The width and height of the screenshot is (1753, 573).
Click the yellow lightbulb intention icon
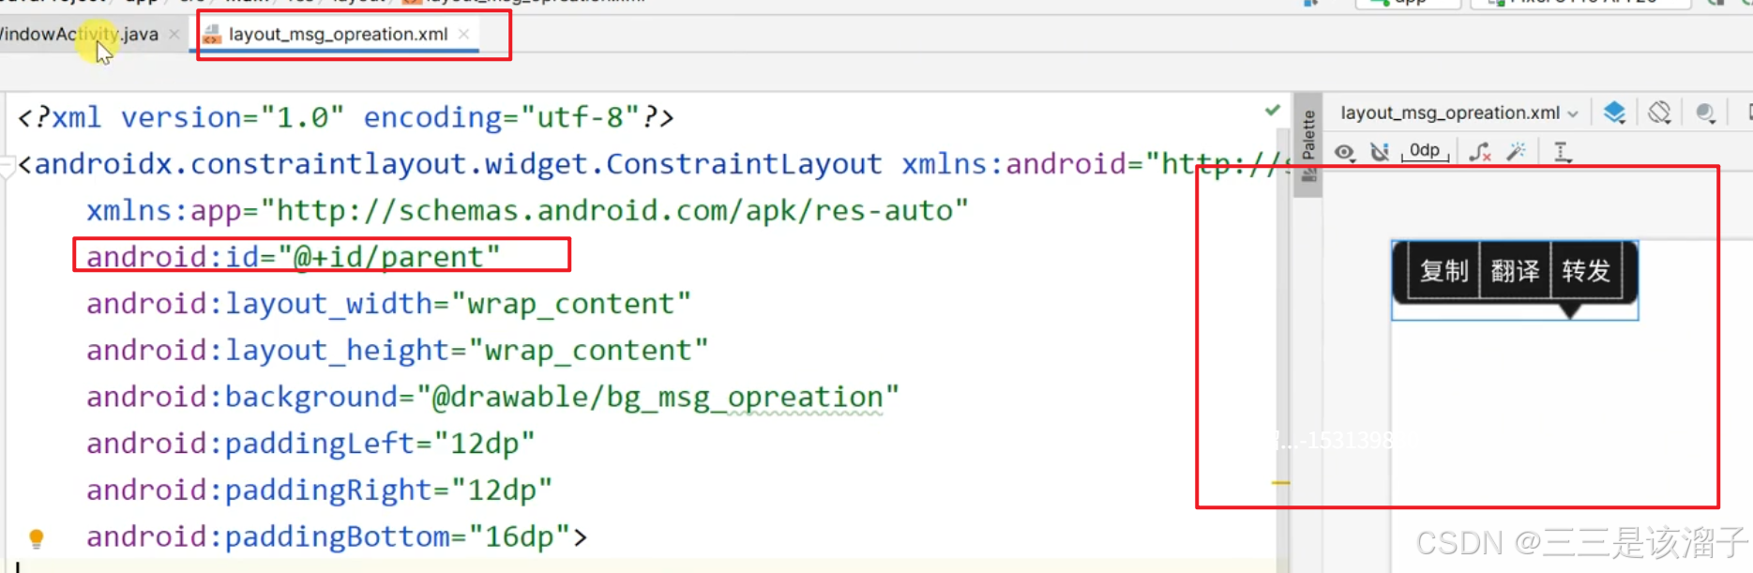coord(37,538)
